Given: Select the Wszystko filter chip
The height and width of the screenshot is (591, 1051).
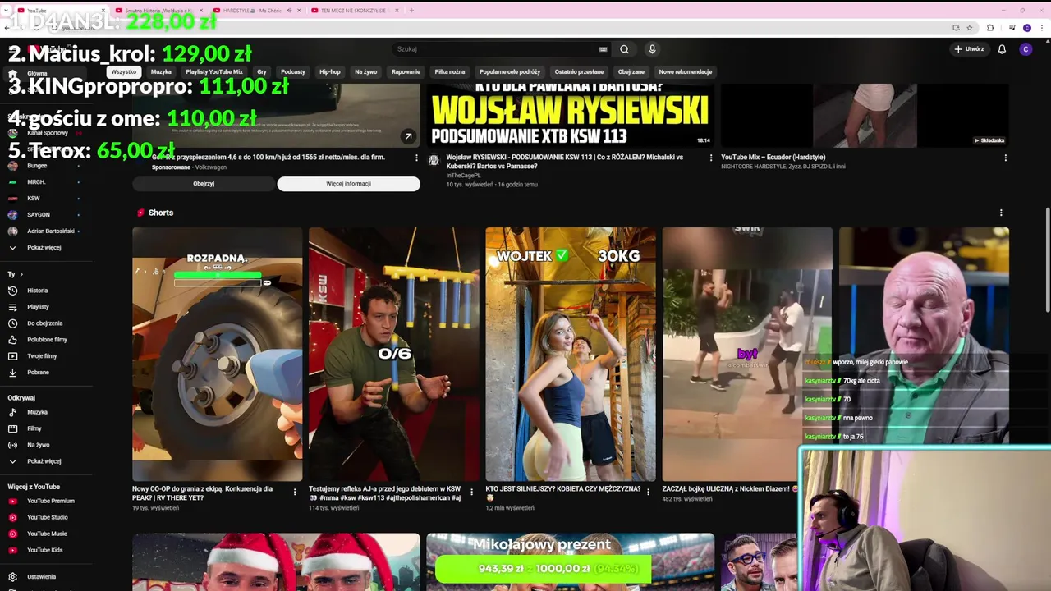Looking at the screenshot, I should [x=124, y=72].
